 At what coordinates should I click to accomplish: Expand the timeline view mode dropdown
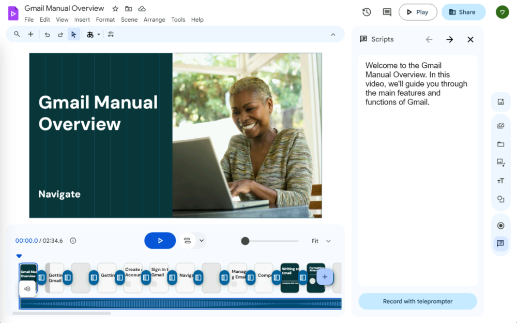pyautogui.click(x=202, y=241)
